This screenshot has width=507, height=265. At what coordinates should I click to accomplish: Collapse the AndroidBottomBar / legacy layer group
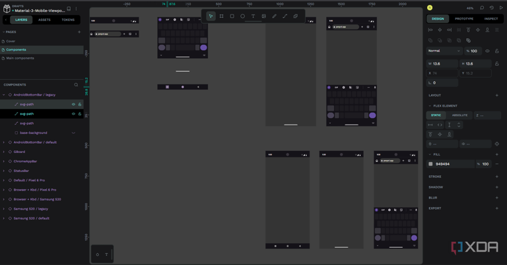pos(4,95)
